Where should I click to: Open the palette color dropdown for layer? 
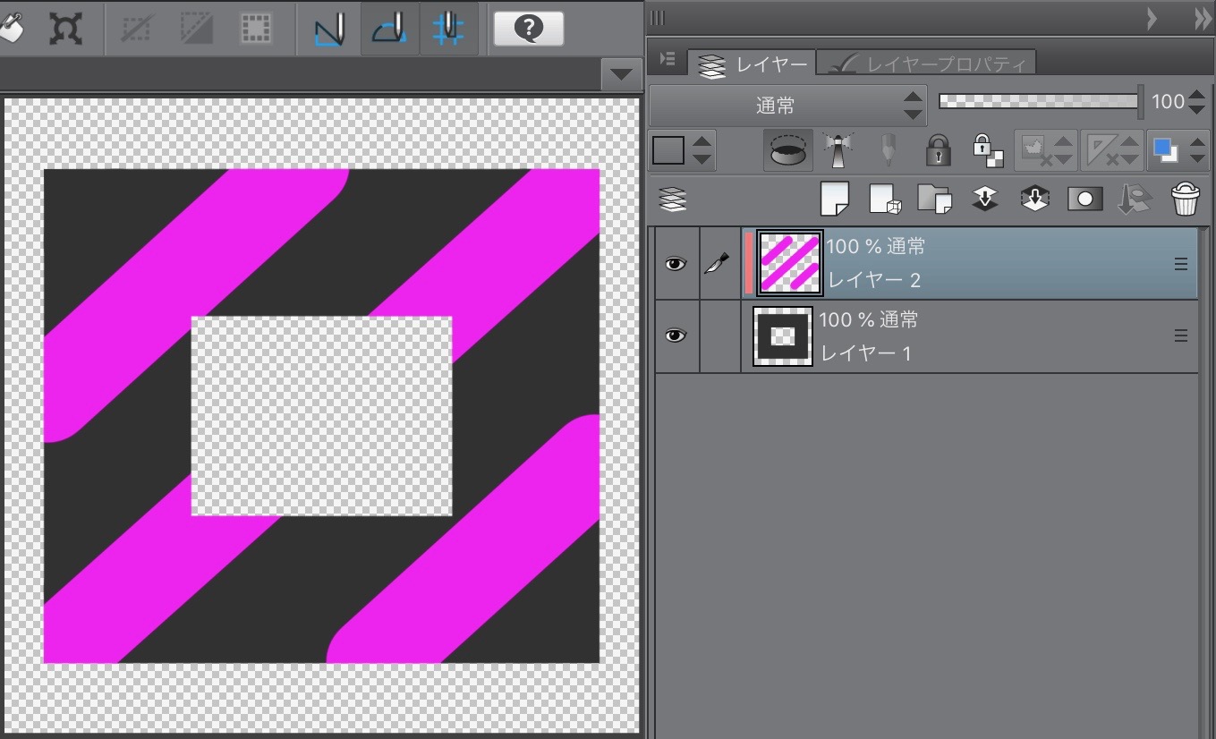click(x=683, y=150)
